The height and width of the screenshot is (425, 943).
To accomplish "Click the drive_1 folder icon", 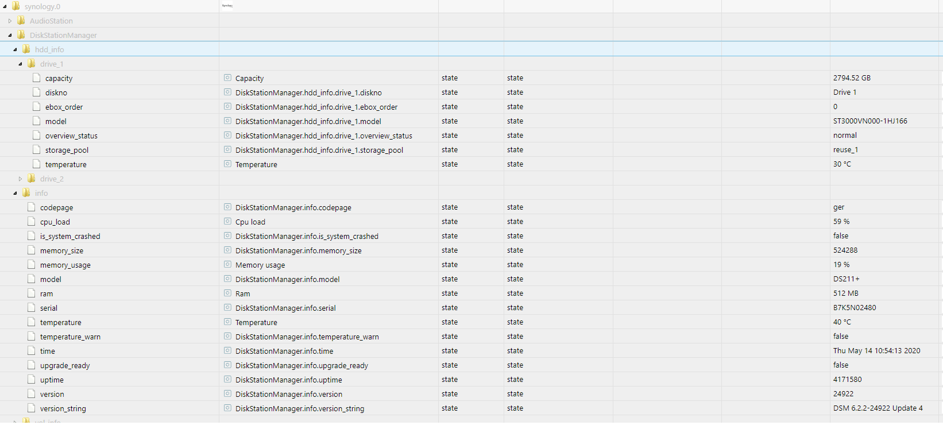I will click(x=32, y=63).
